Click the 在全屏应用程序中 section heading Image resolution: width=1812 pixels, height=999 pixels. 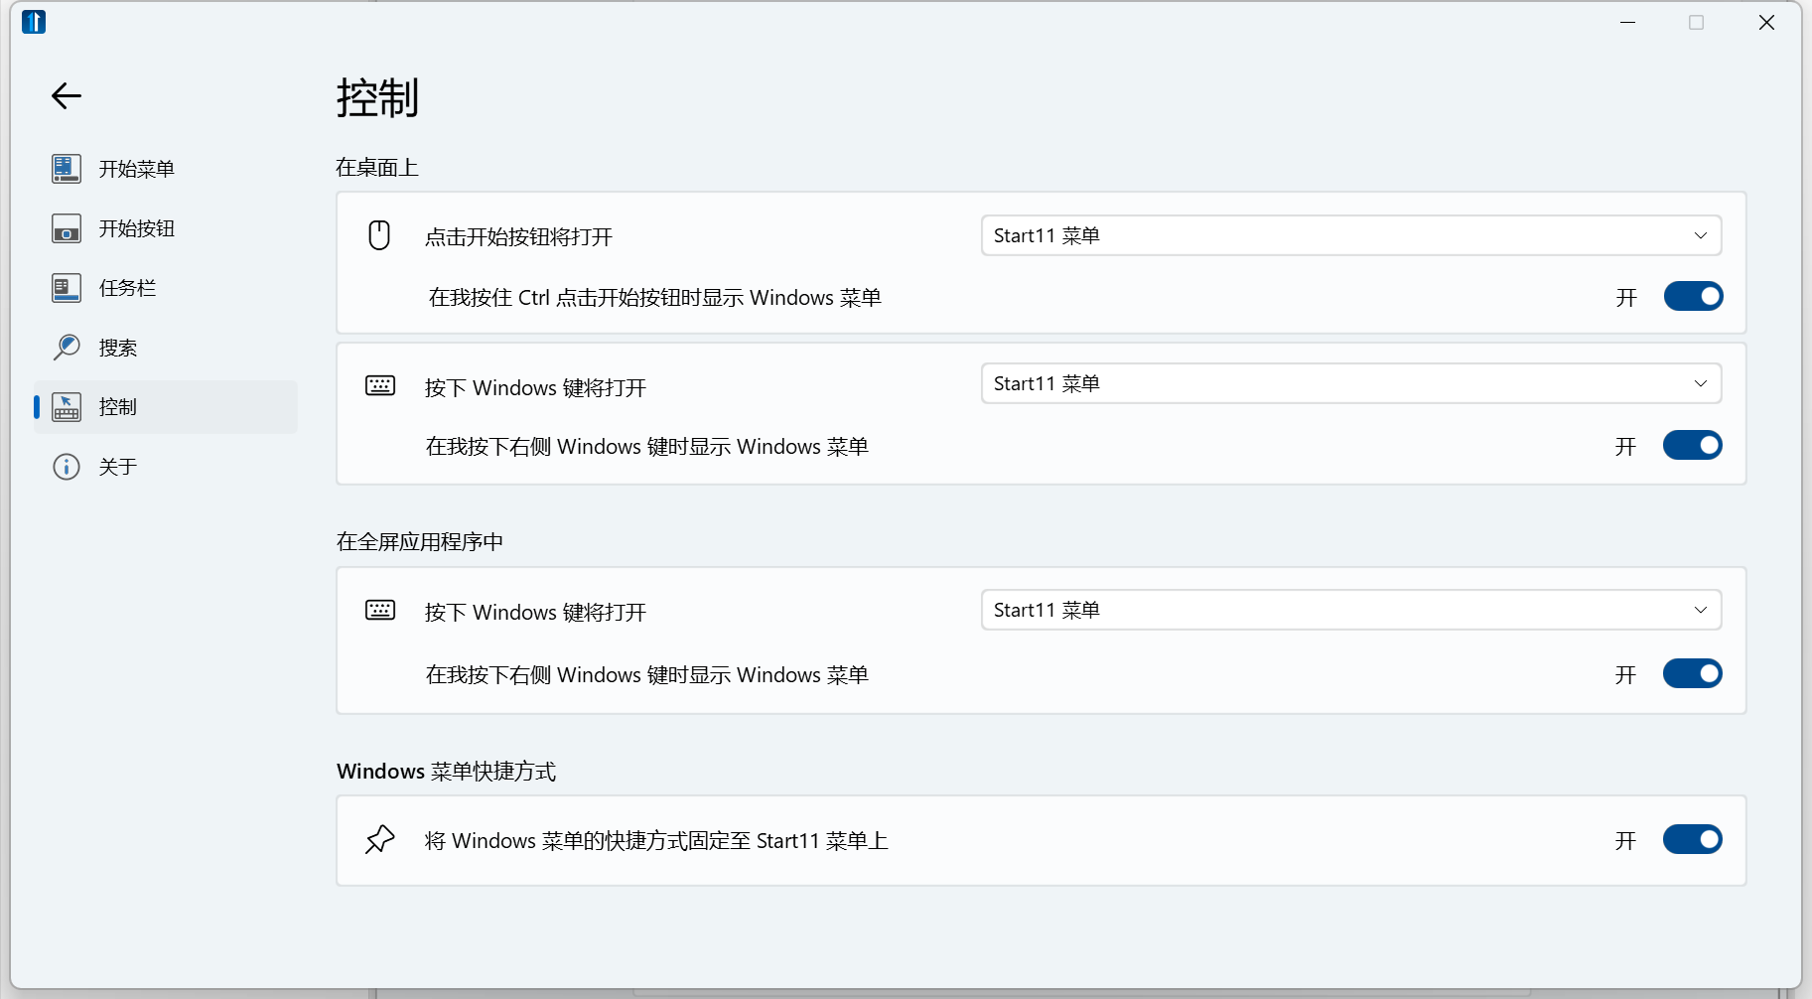[x=420, y=541]
